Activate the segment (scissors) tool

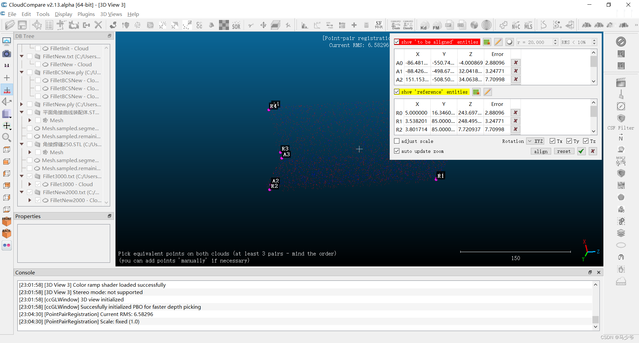(x=251, y=25)
